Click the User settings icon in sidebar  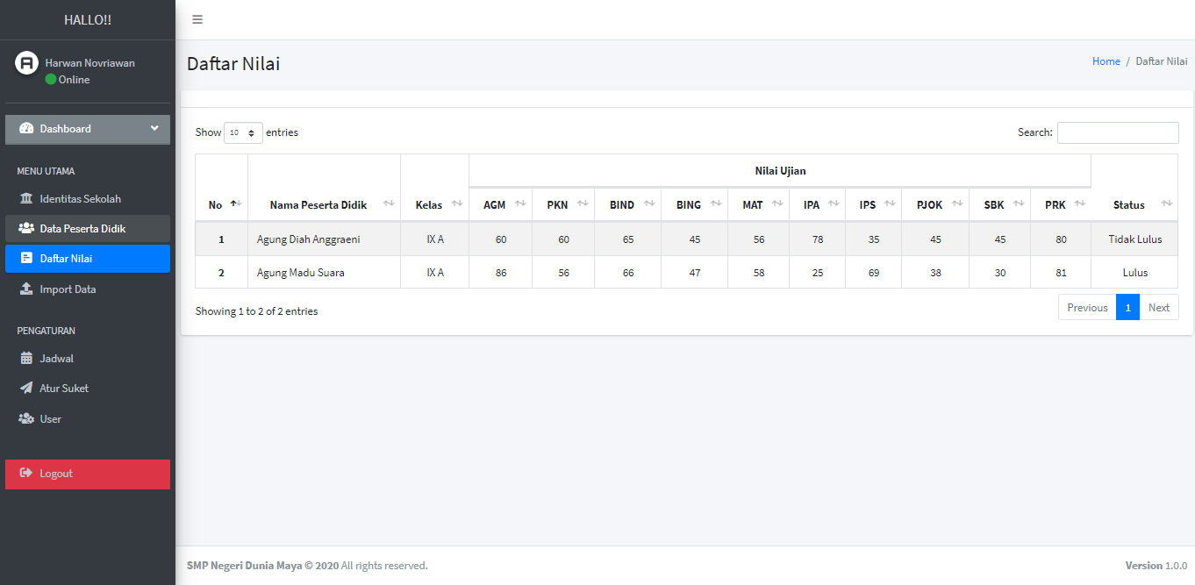point(26,419)
